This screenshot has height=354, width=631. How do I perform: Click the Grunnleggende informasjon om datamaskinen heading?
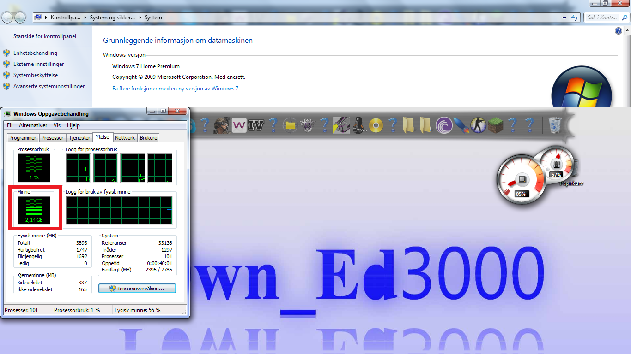[x=178, y=41]
